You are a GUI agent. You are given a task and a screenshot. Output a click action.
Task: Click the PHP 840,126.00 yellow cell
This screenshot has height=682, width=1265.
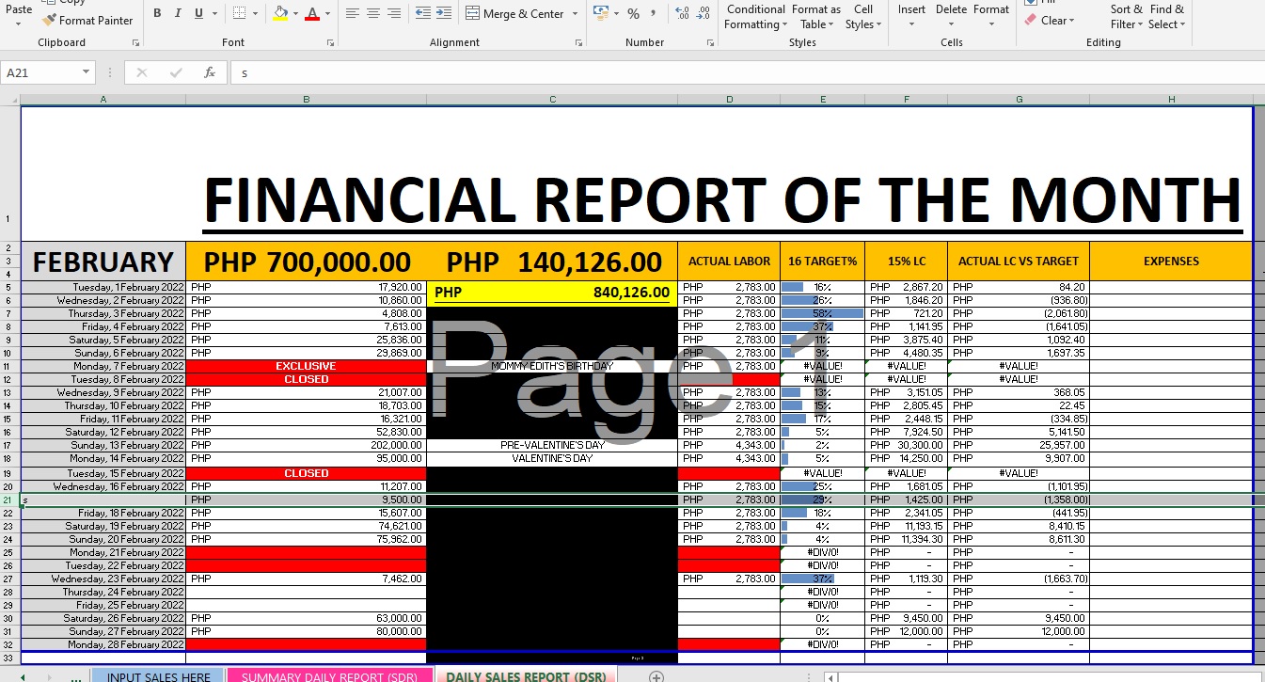[x=552, y=293]
